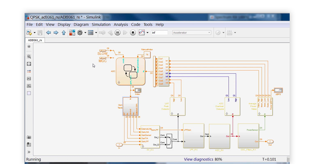Pause the running simulation
Screen dimensions: 314x164
point(117,33)
